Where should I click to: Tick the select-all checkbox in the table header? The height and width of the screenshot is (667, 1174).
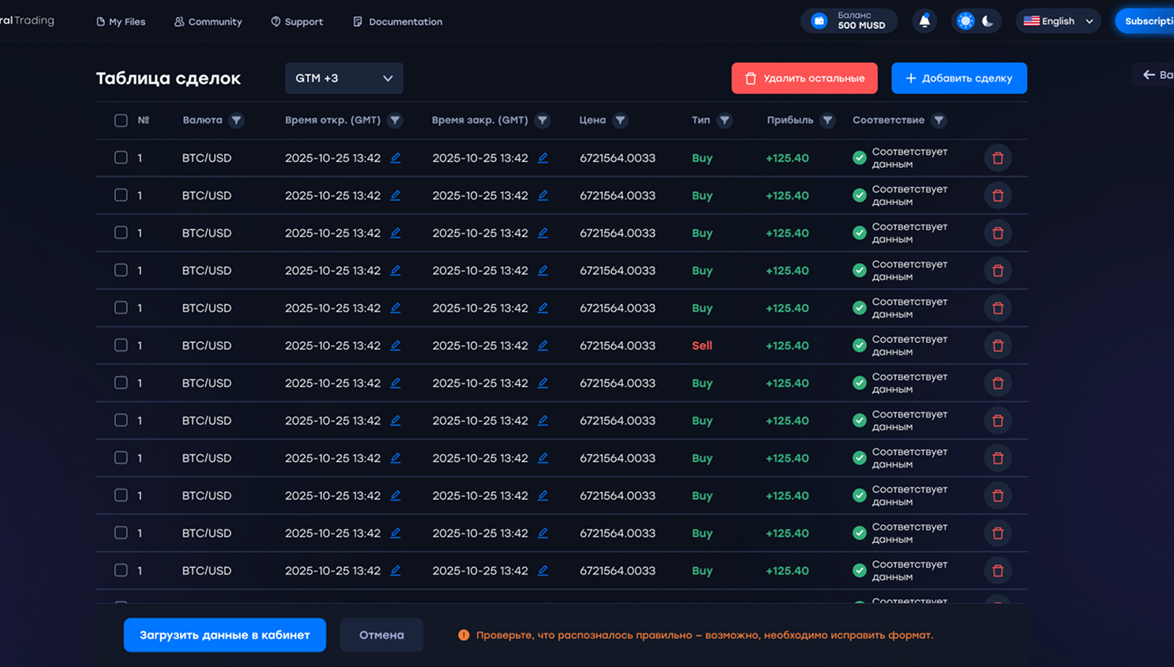click(121, 120)
